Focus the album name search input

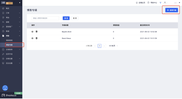(x=45, y=18)
